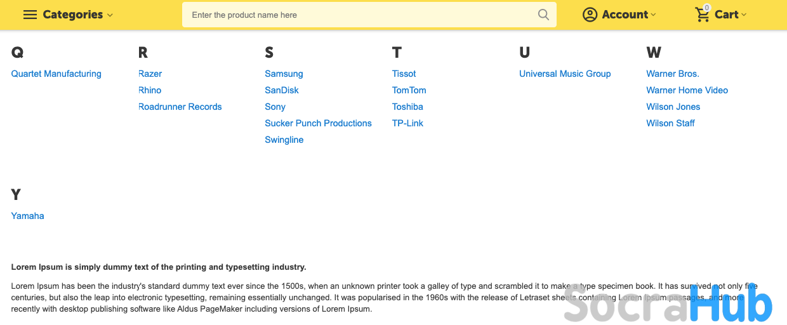
Task: Open the Account dropdown arrow
Action: click(x=654, y=15)
